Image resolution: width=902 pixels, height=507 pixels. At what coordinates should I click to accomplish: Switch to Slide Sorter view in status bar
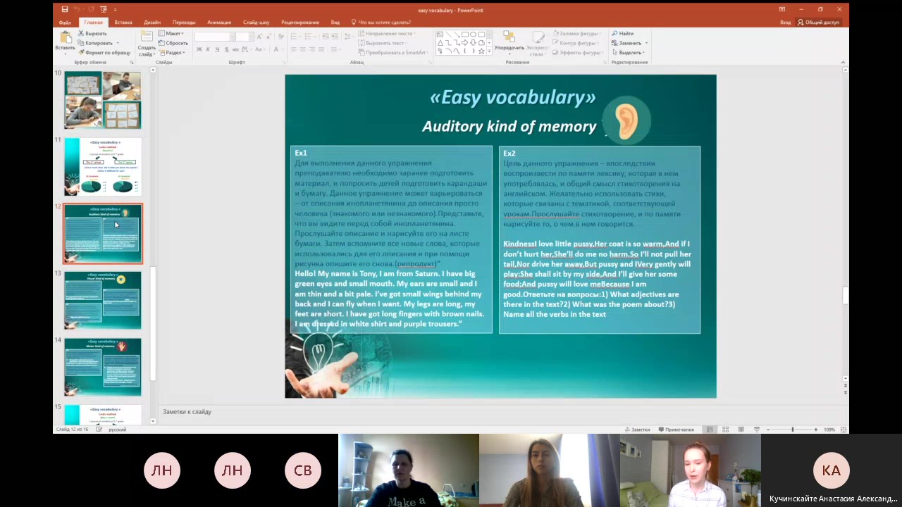tap(725, 430)
